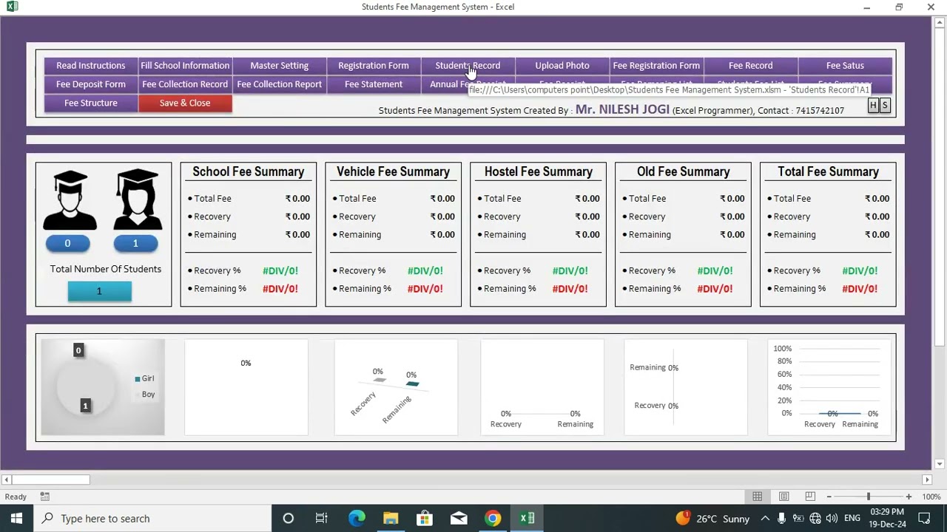
Task: Click the H button
Action: pyautogui.click(x=873, y=106)
